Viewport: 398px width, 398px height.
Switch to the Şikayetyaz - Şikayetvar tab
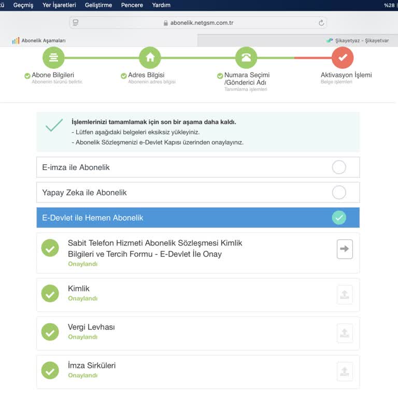358,40
